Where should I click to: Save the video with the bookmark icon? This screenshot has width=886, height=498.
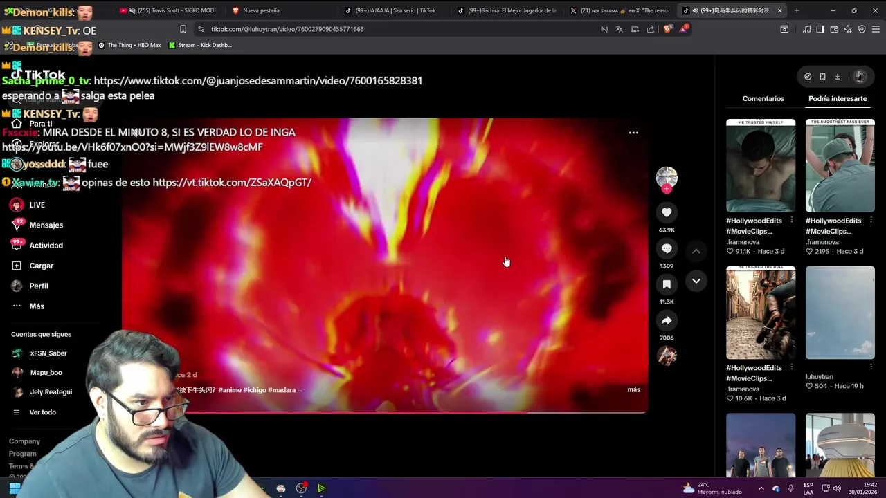pyautogui.click(x=667, y=284)
